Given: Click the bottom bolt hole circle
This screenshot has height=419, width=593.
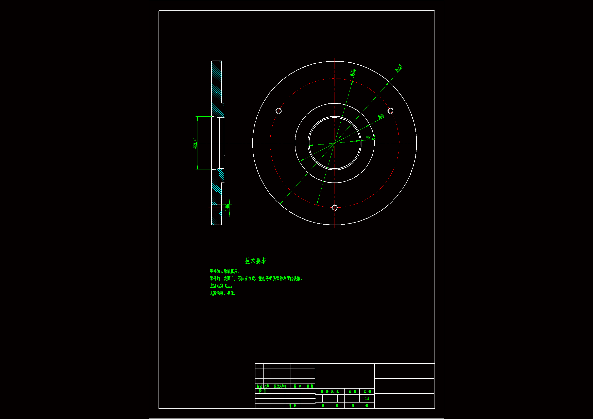Looking at the screenshot, I should [x=335, y=208].
